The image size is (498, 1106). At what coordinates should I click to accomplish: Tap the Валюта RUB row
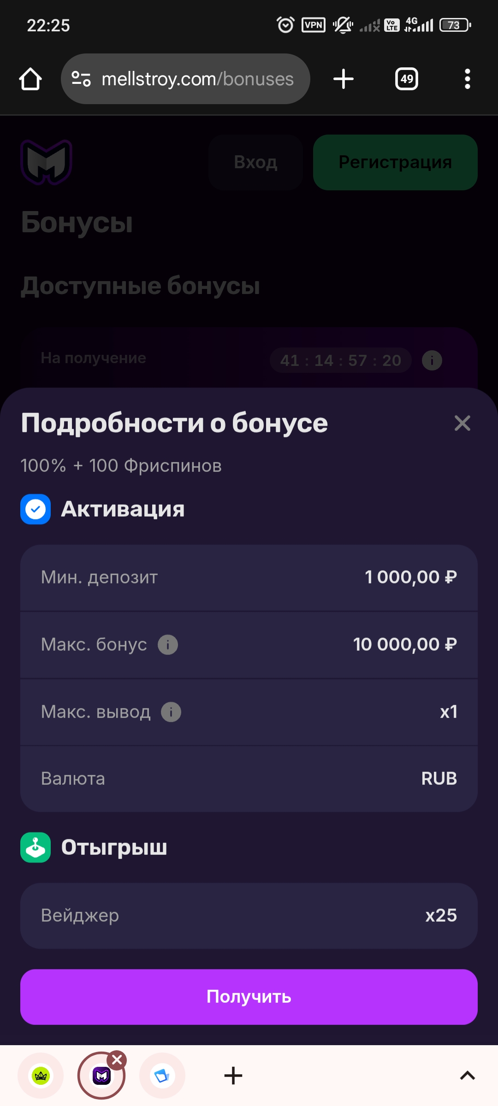click(249, 779)
